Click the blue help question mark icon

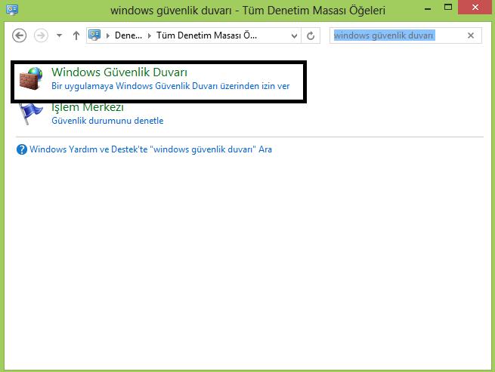(22, 149)
